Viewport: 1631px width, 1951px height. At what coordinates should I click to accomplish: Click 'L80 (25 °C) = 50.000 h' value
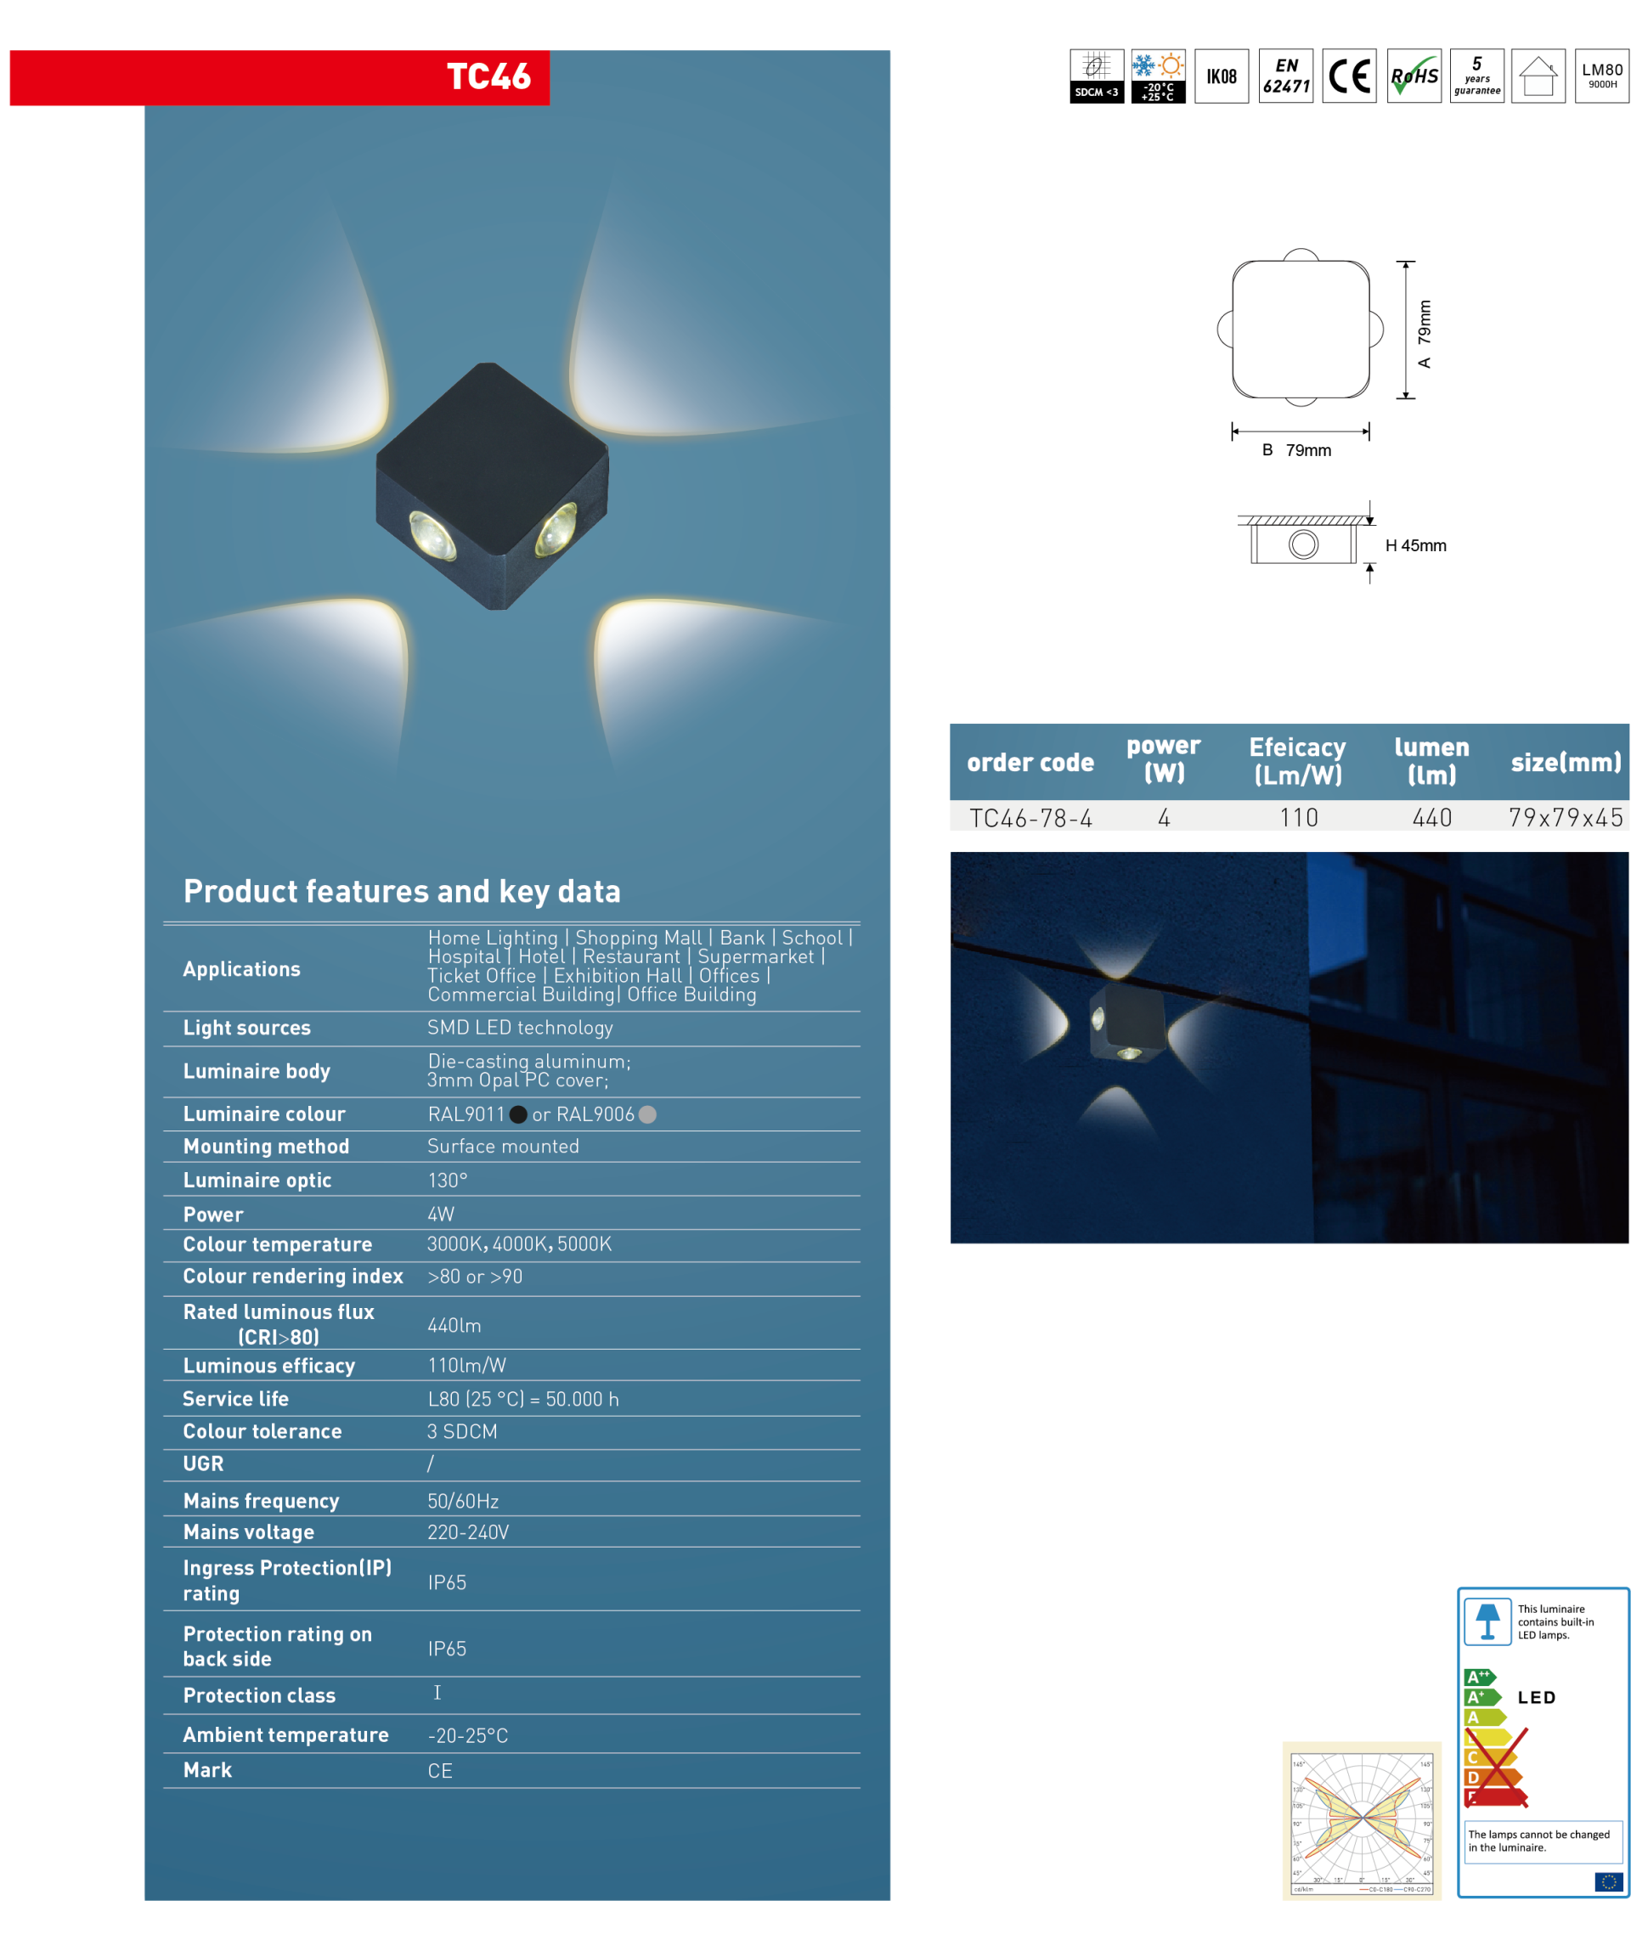pyautogui.click(x=523, y=1399)
